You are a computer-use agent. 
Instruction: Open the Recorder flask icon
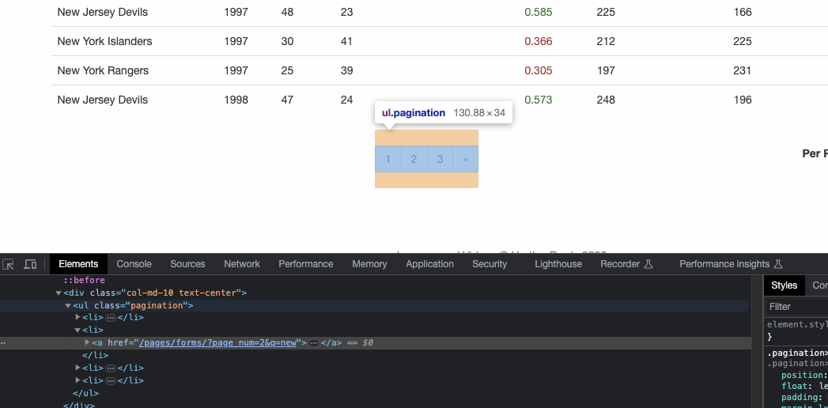click(649, 264)
